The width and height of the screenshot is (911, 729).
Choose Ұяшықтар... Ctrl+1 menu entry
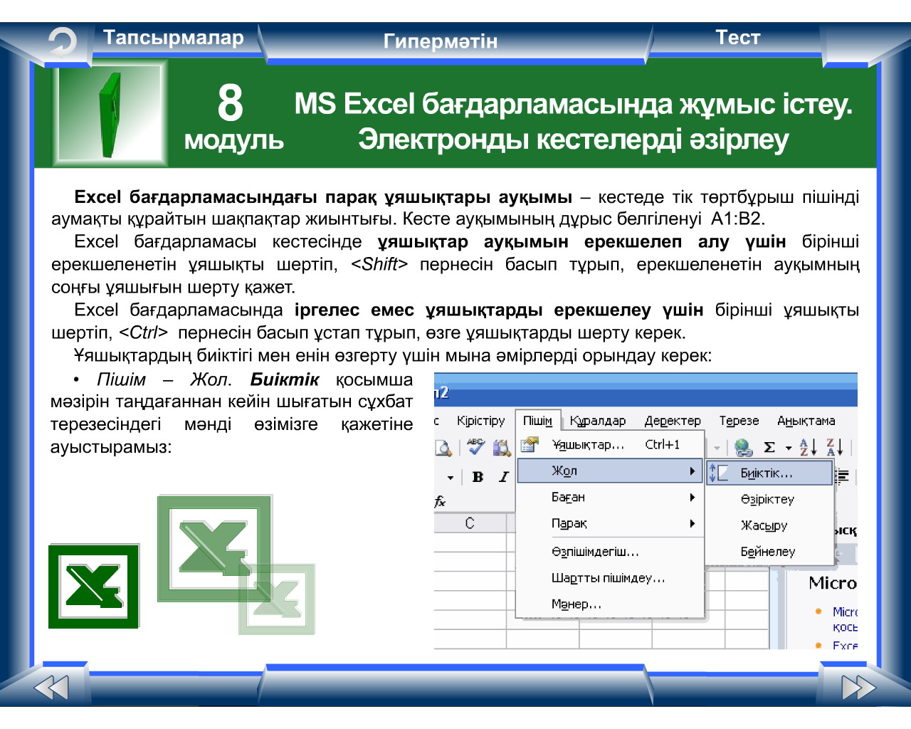611,444
